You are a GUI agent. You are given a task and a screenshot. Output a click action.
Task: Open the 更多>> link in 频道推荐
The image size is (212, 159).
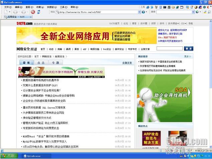pos(188,57)
